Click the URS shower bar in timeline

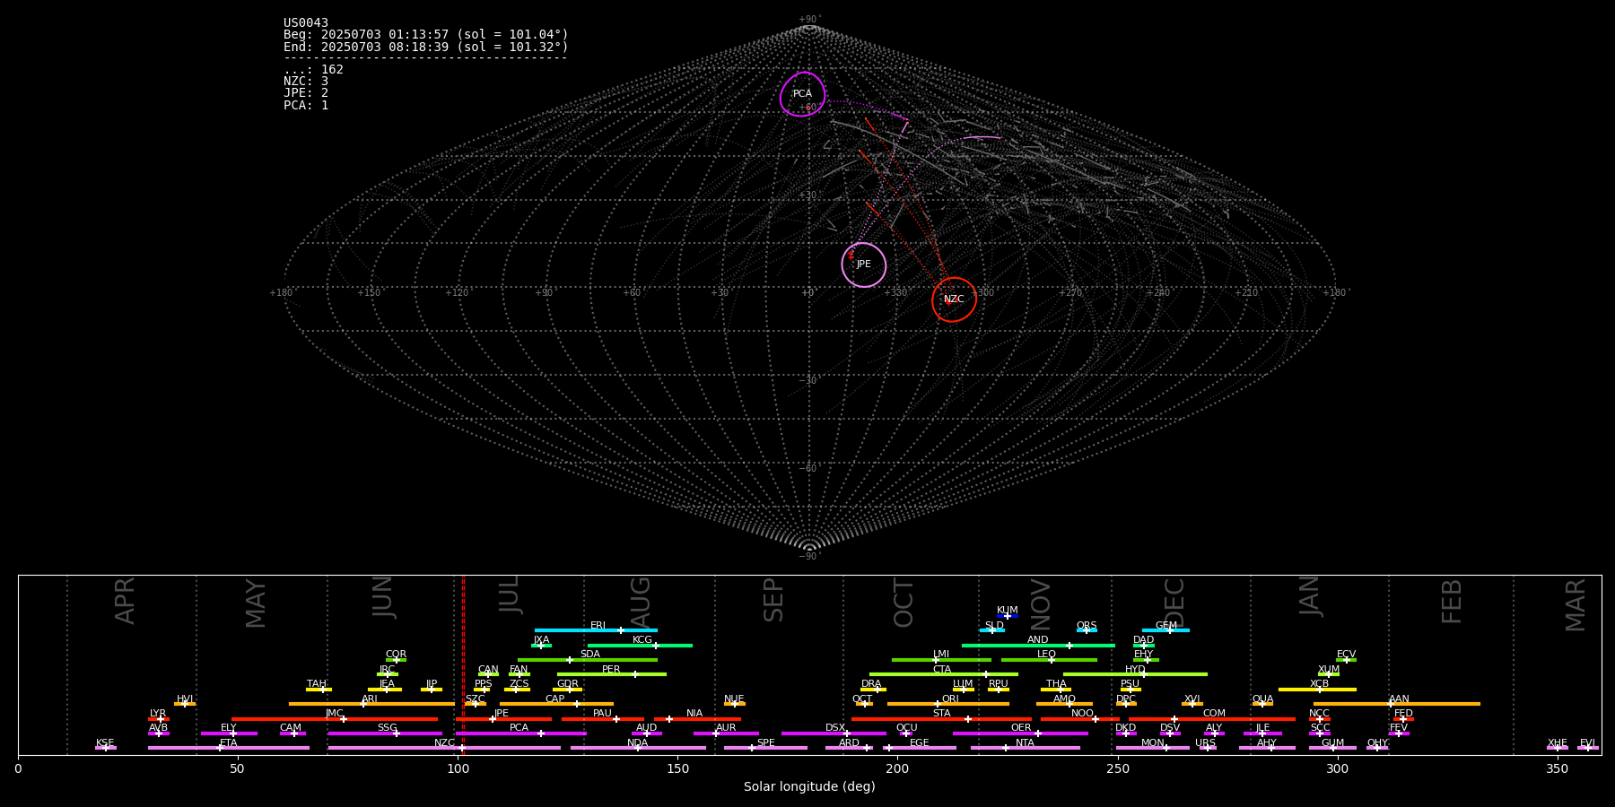(1207, 748)
